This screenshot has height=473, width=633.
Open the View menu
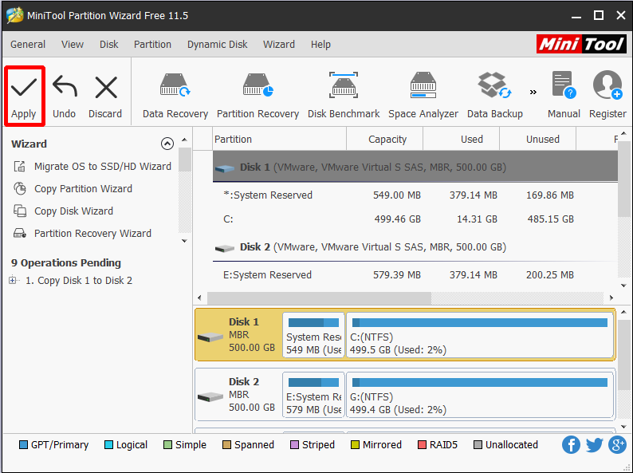pos(73,45)
